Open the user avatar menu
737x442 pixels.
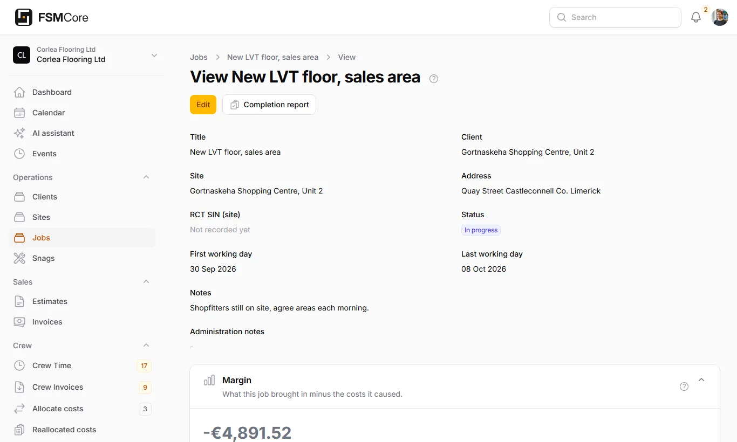pyautogui.click(x=720, y=17)
